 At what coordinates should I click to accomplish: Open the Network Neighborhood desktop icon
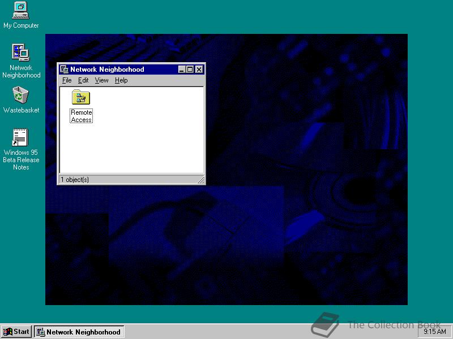[x=20, y=53]
